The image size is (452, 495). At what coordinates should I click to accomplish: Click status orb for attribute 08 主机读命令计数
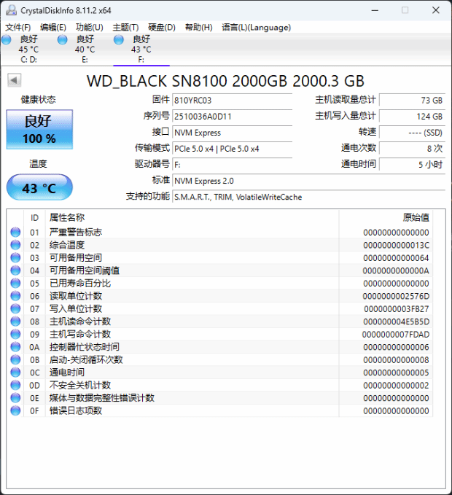coord(15,321)
